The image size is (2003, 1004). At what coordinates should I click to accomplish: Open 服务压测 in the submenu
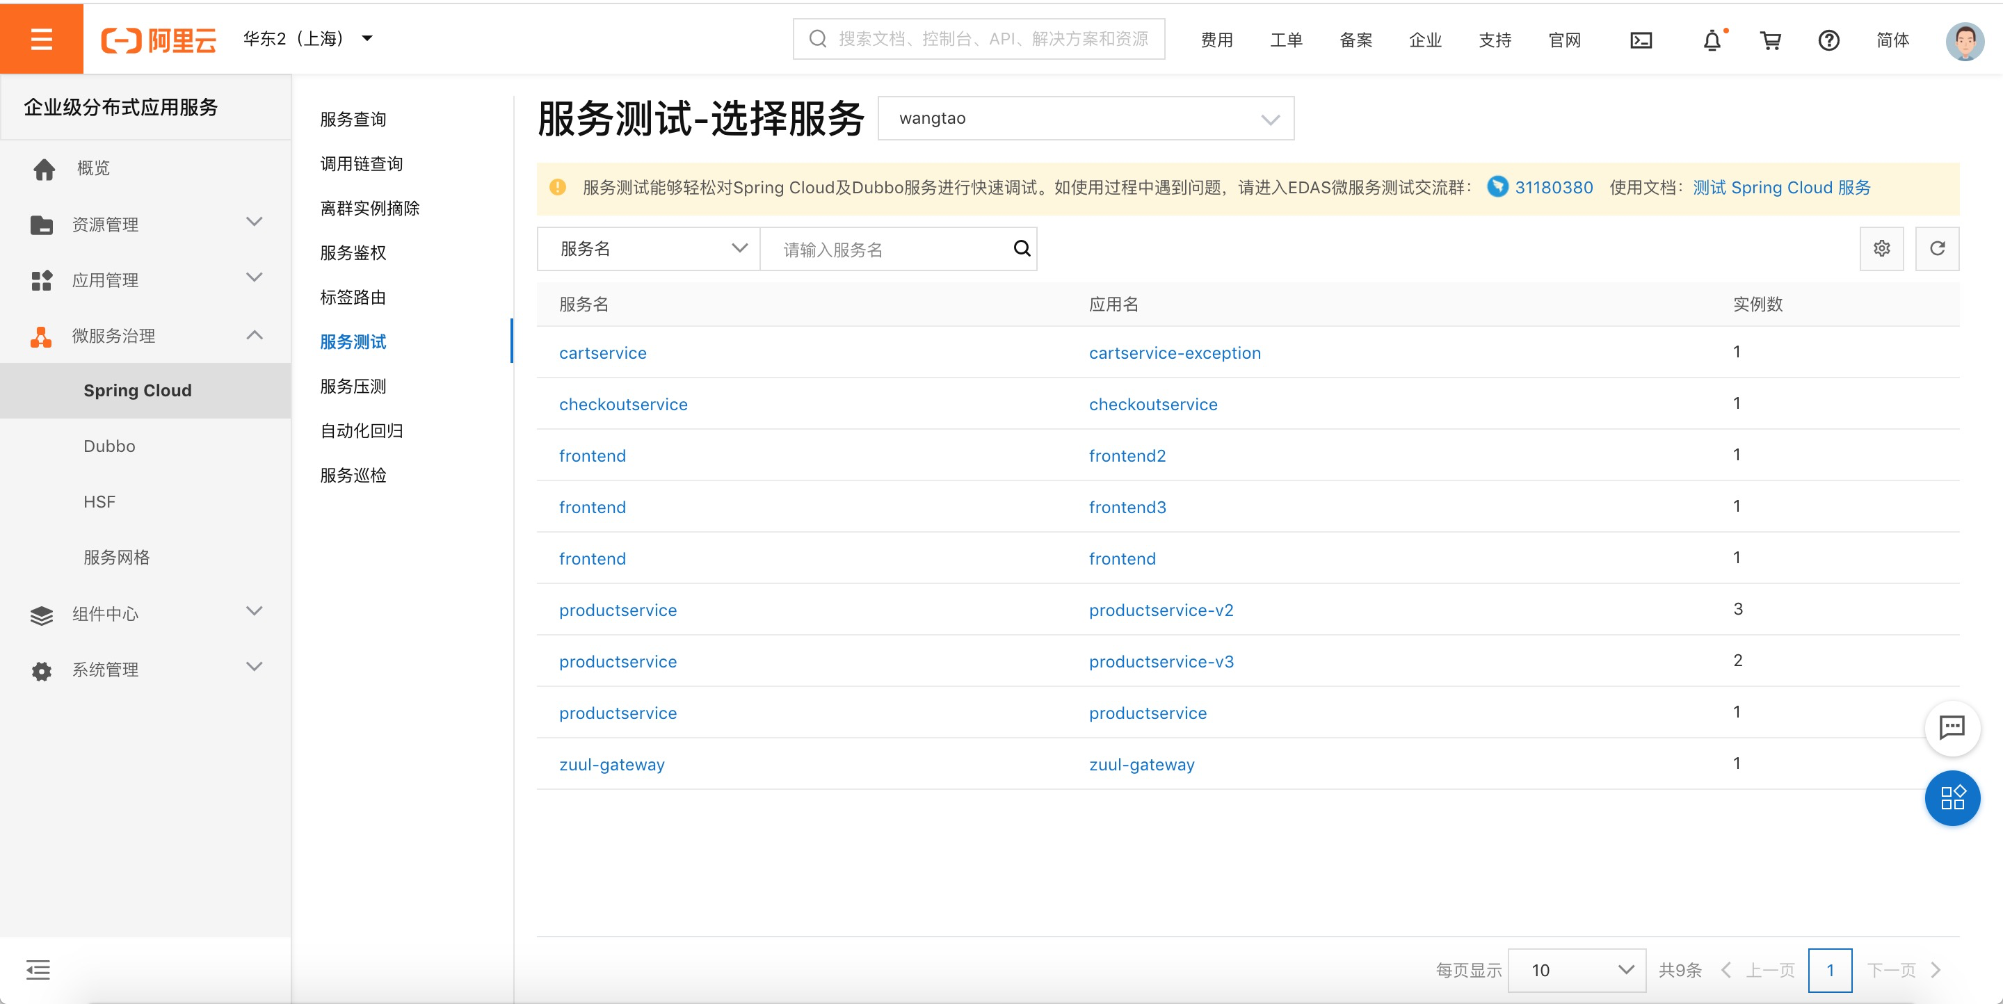(x=353, y=386)
